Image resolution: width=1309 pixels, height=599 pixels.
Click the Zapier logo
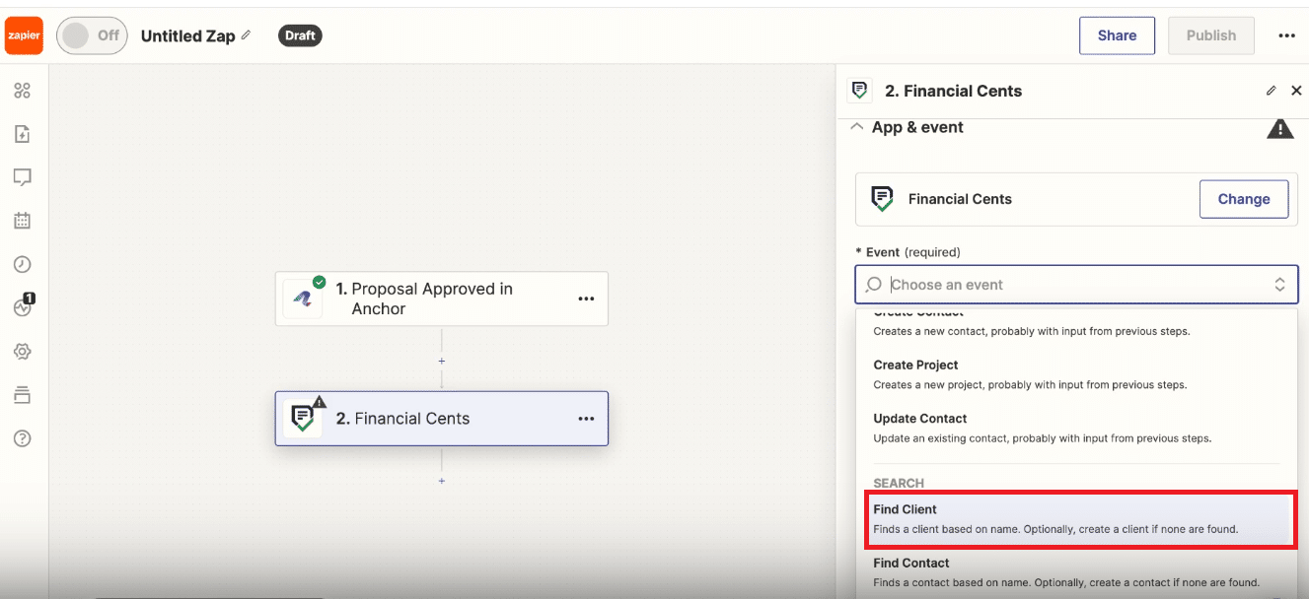24,35
